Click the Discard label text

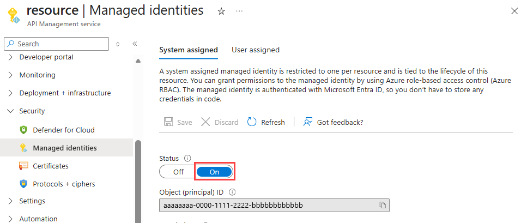pyautogui.click(x=227, y=122)
